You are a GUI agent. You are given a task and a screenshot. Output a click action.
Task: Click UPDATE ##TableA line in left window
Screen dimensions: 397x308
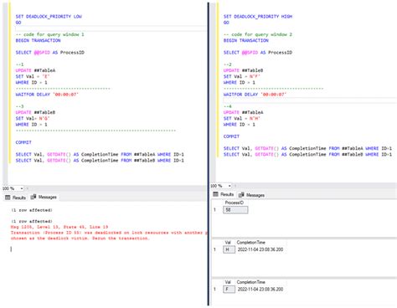pos(35,70)
